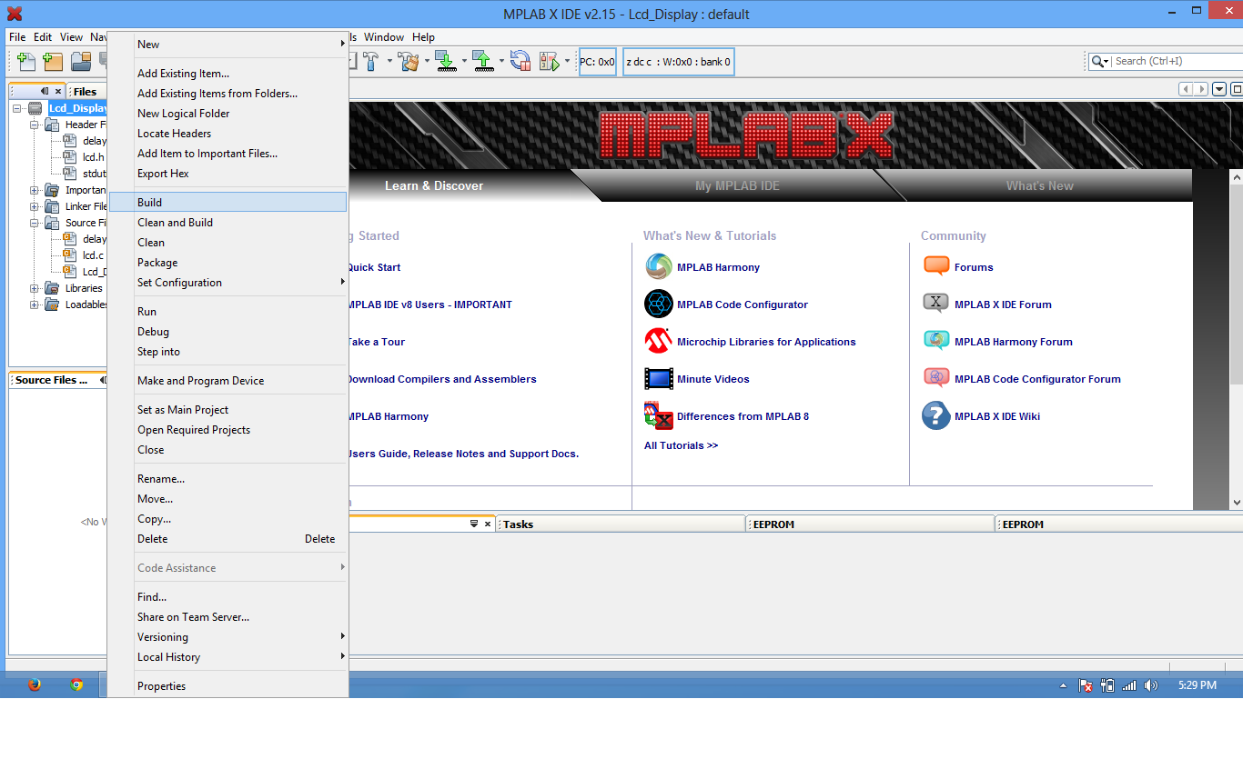Screen dimensions: 1243x769
Task: Choose Make and Program Device menu entry
Action: (x=227, y=380)
